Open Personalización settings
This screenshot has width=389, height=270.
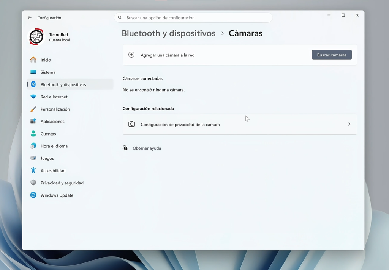click(x=70, y=109)
